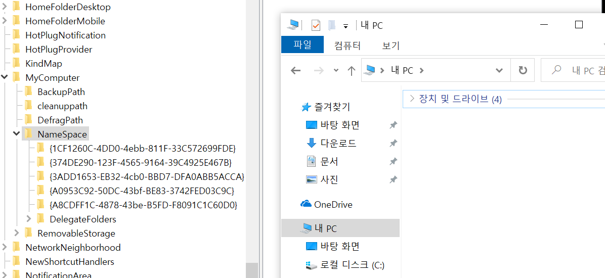This screenshot has height=278, width=605.
Task: Click the pin icon beside 다운로드
Action: [393, 144]
